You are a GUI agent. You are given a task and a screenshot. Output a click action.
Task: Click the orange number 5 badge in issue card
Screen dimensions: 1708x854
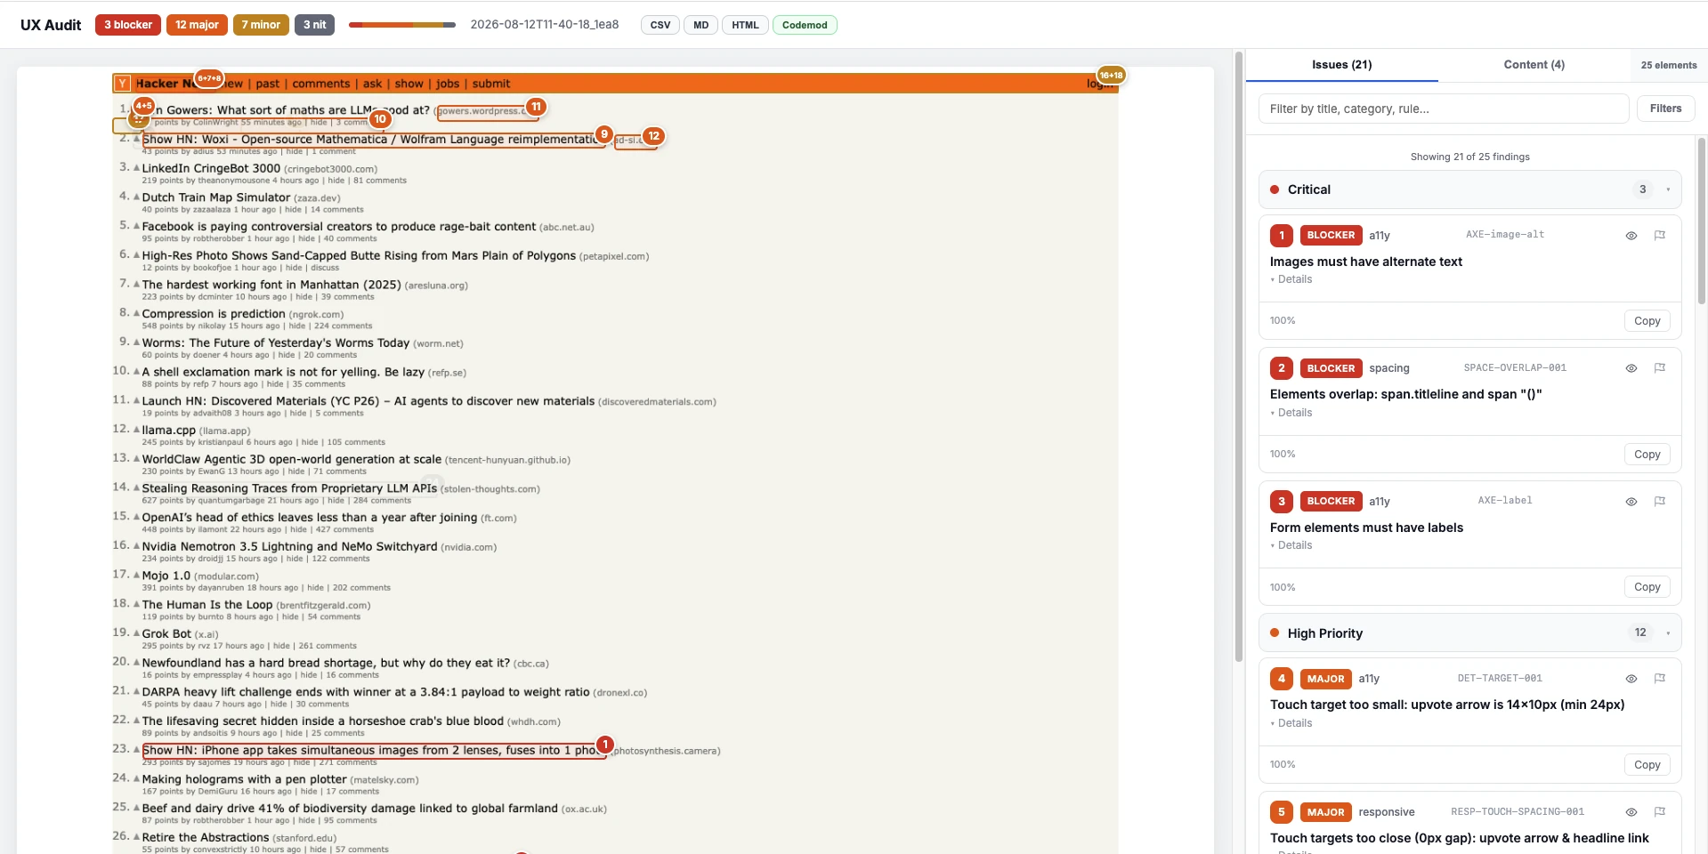point(1282,812)
